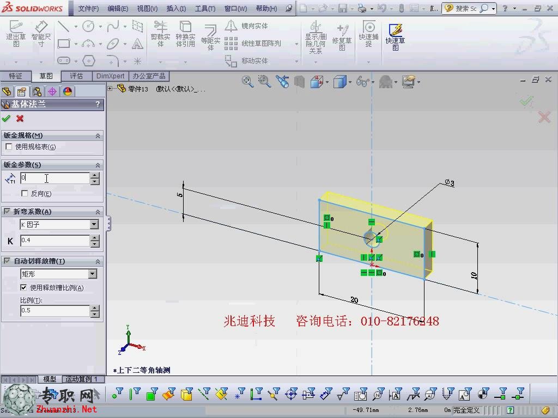Click Convert Entities (转换实体引用) tool
The image size is (558, 418).
(185, 34)
